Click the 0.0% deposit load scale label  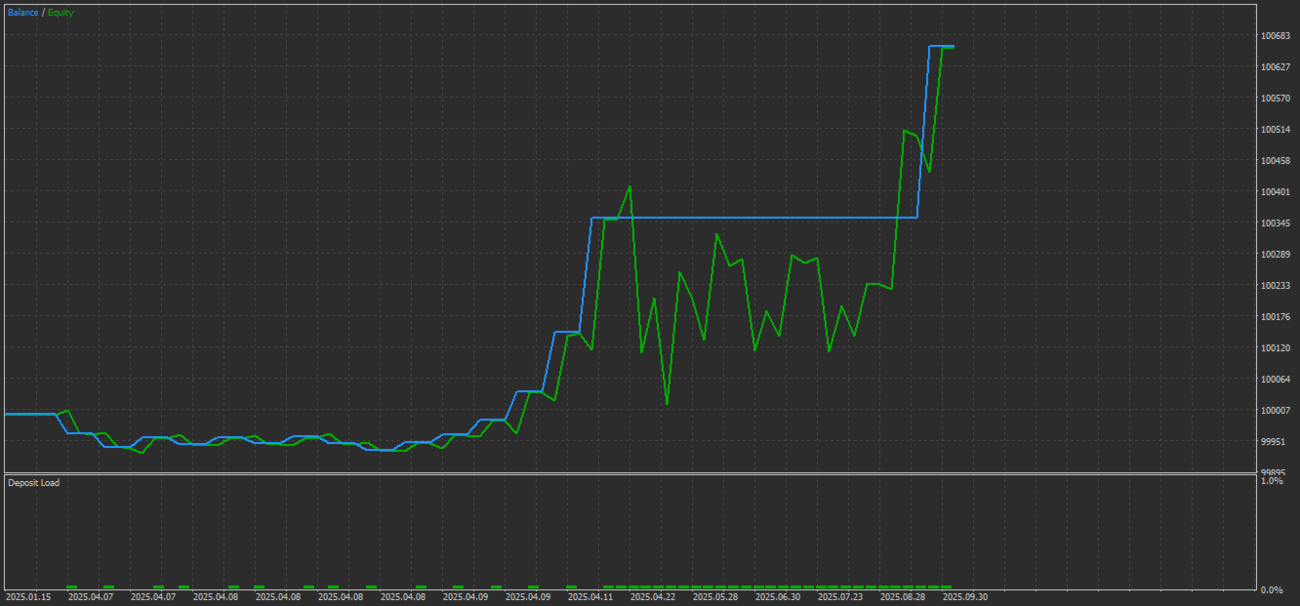(x=1271, y=590)
